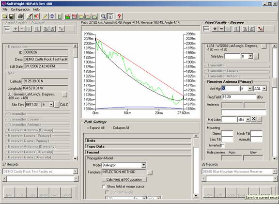Image resolution: width=279 pixels, height=204 pixels.
Task: Open the Configuration menu
Action: [x=20, y=9]
